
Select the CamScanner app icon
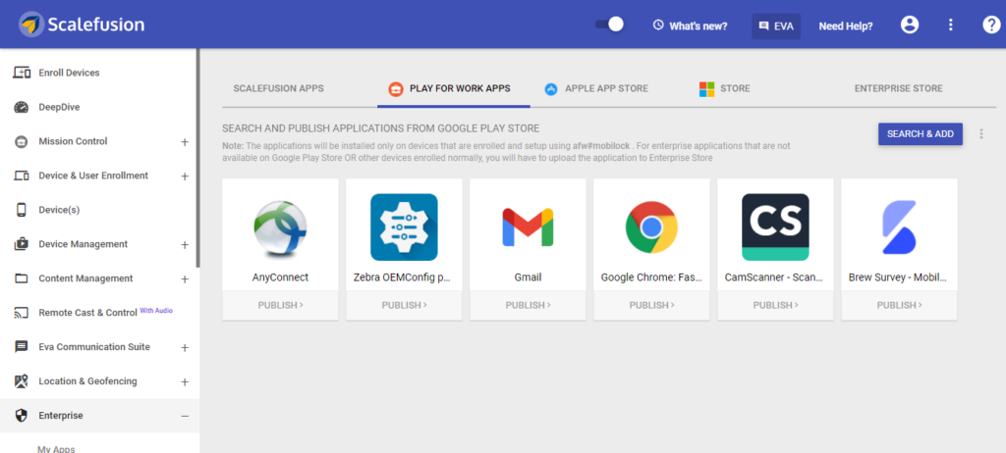coord(775,227)
